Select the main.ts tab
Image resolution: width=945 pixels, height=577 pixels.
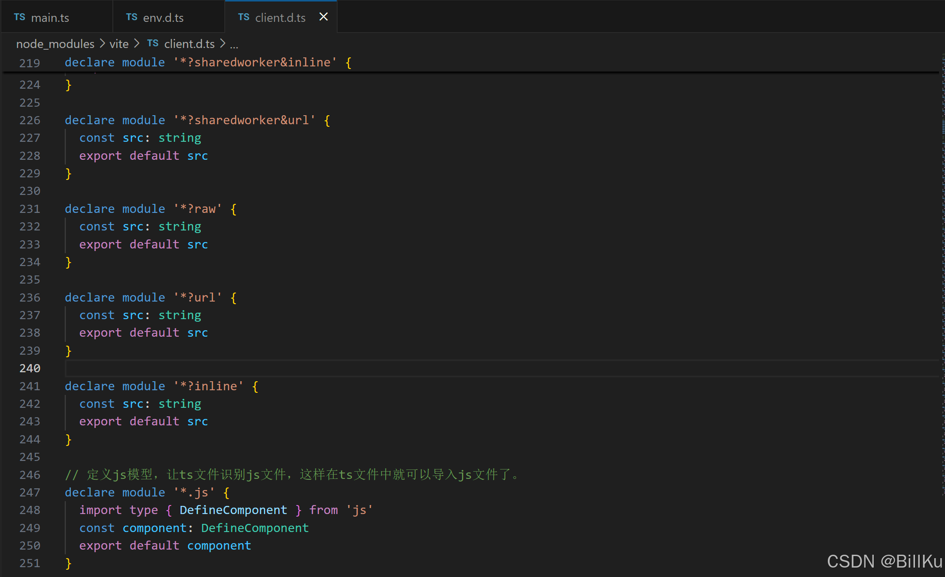[x=51, y=18]
